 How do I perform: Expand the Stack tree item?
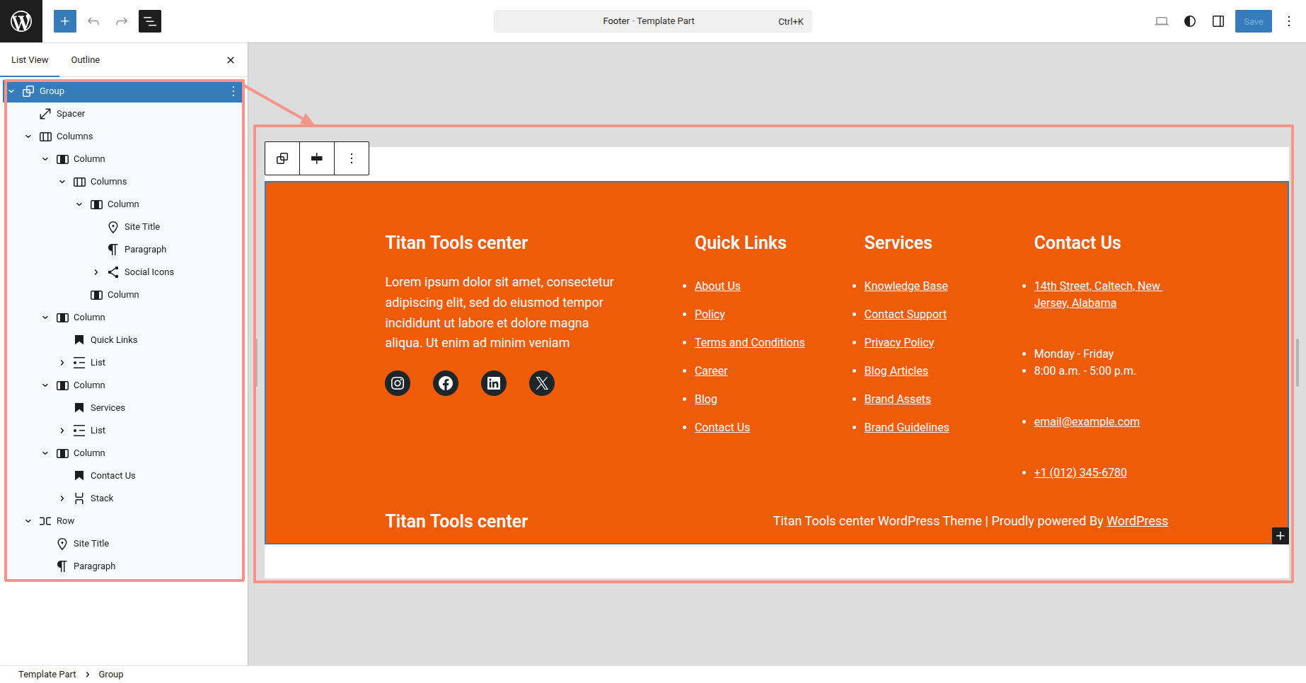62,498
